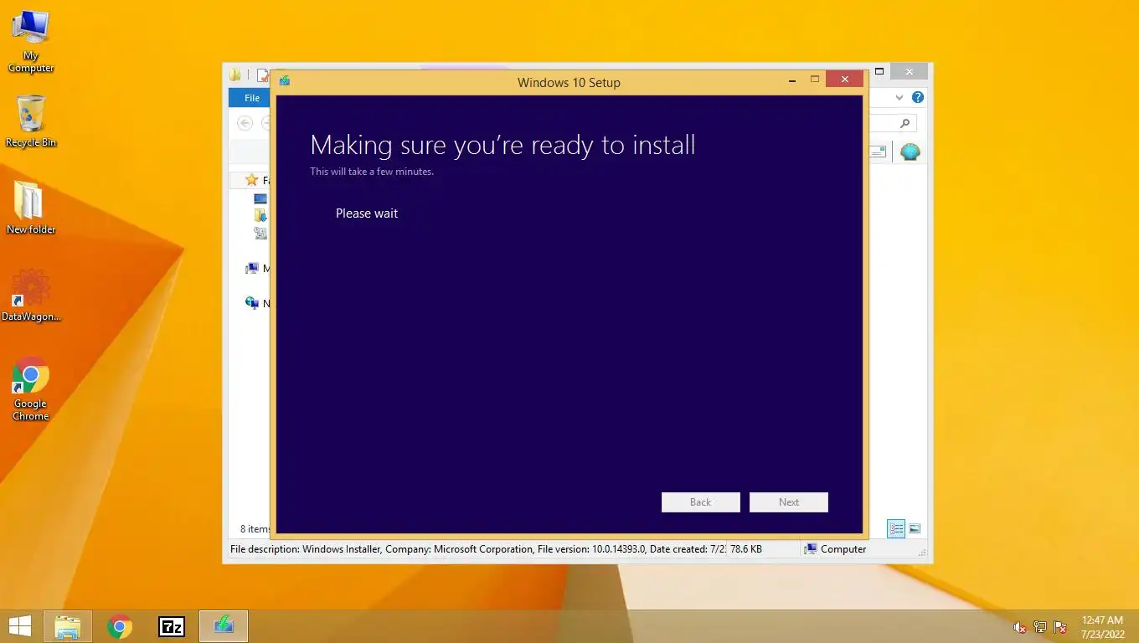
Task: Show the taskbar clock and date
Action: 1102,627
